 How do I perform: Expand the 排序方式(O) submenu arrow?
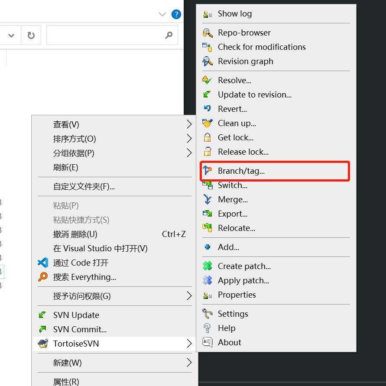click(189, 139)
